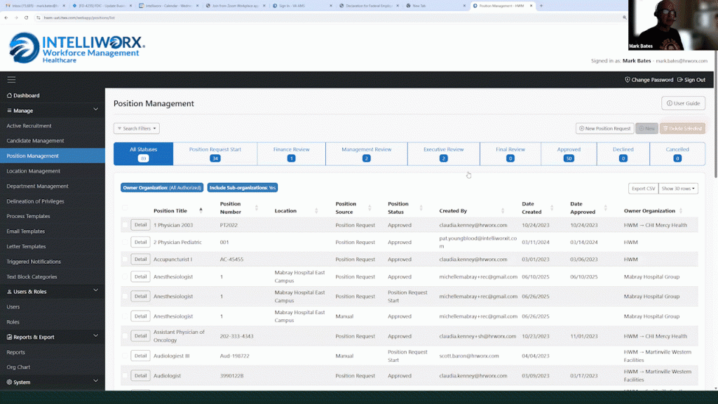The image size is (718, 404).
Task: Open Process Templates in sidebar
Action: click(28, 216)
